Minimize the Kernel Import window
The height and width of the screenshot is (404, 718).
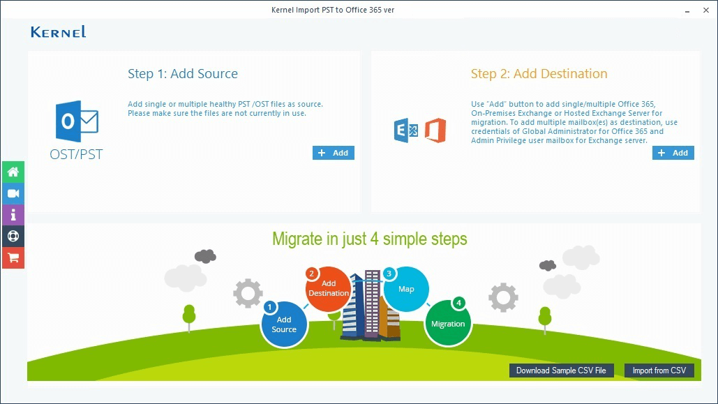[688, 10]
